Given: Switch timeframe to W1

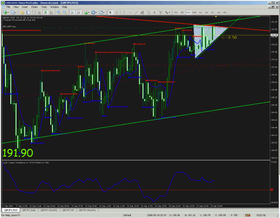Looking at the screenshot, I should point(219,13).
